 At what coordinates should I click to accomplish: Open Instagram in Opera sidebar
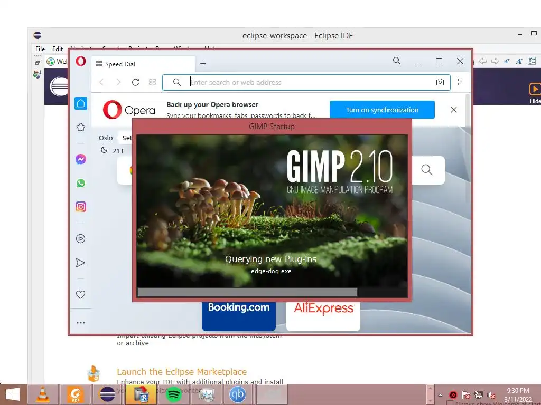pos(81,207)
